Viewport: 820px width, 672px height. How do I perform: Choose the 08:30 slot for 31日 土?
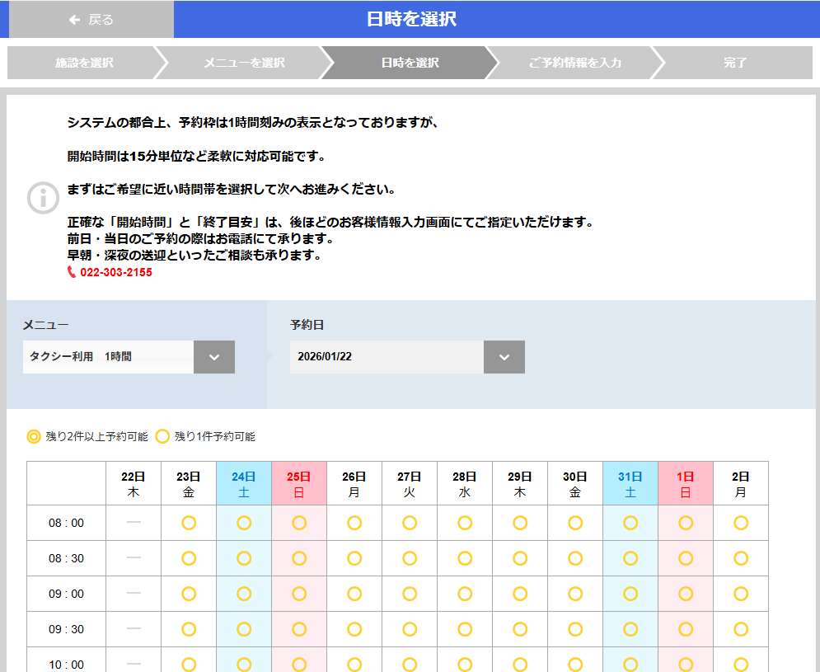pos(630,558)
